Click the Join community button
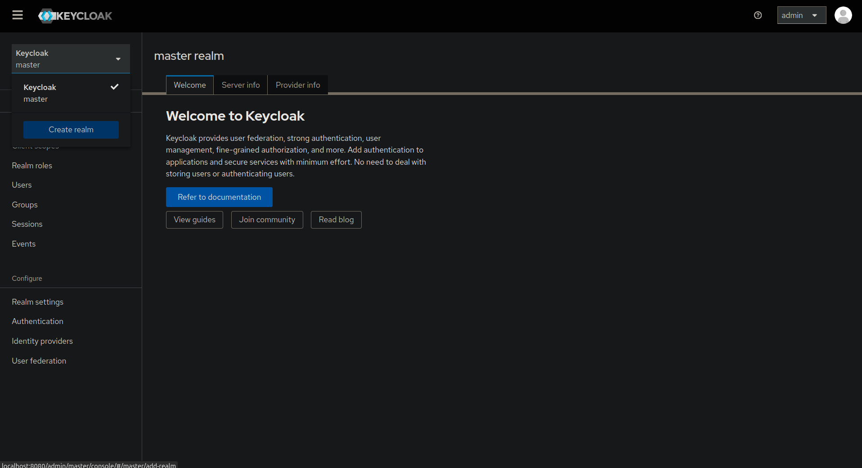 [267, 220]
